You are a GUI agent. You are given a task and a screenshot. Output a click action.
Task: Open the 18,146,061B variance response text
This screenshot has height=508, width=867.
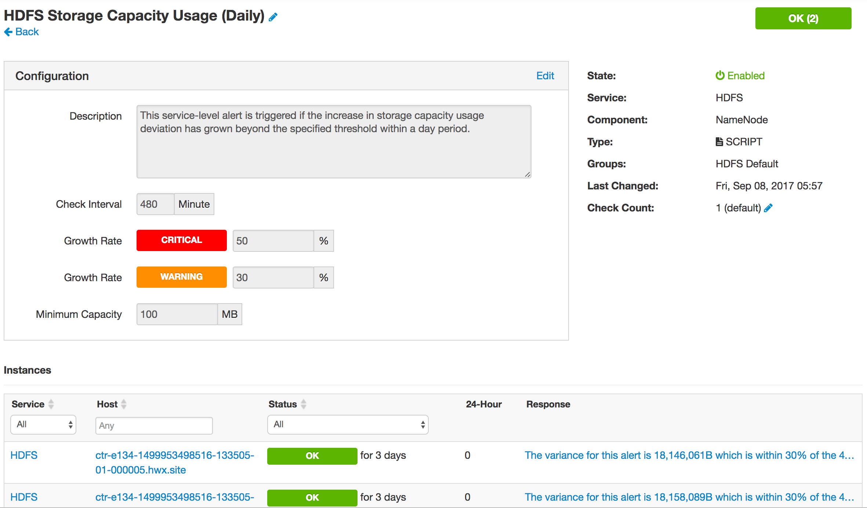pos(689,455)
